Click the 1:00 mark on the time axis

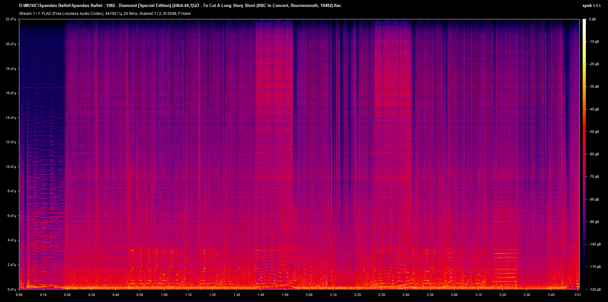[164, 295]
